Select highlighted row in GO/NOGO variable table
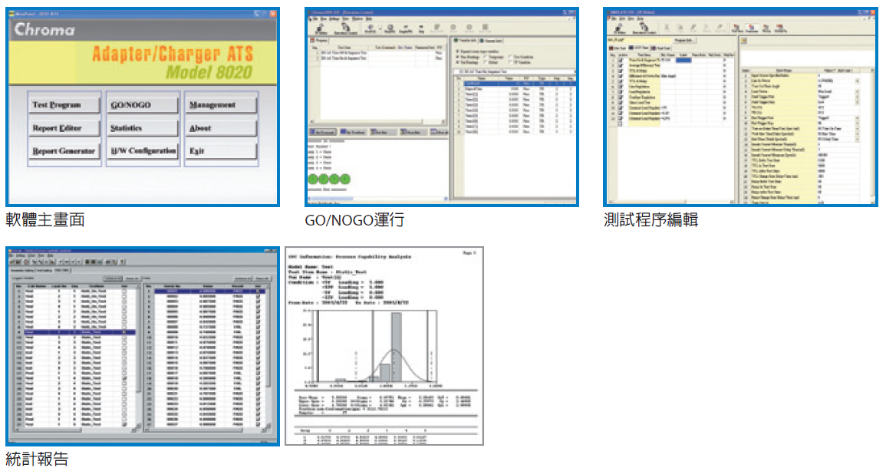This screenshot has height=471, width=886. pos(515,84)
